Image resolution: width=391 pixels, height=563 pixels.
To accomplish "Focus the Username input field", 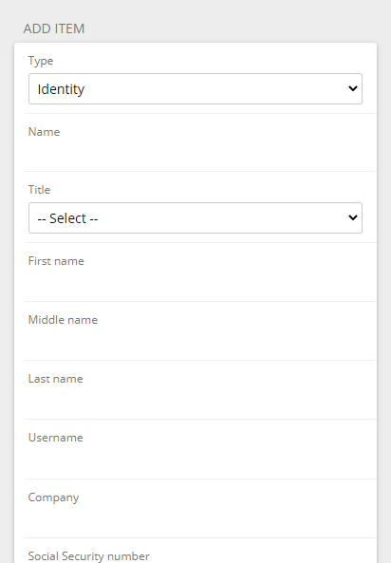I will point(195,460).
